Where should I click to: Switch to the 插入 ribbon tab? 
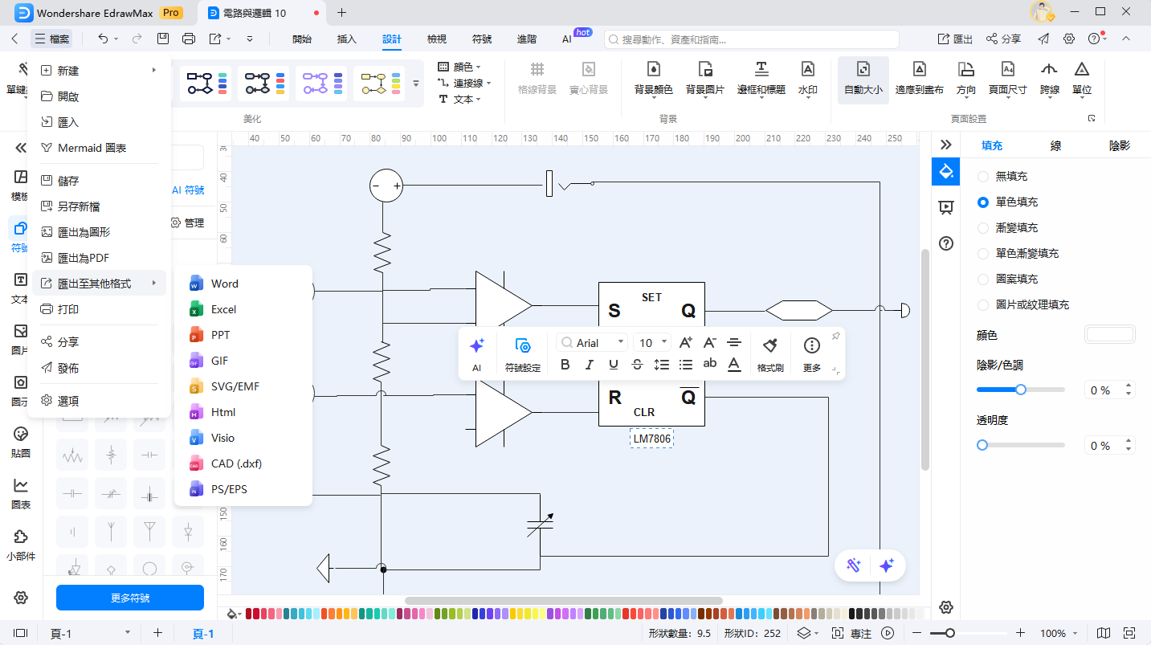[x=346, y=39]
